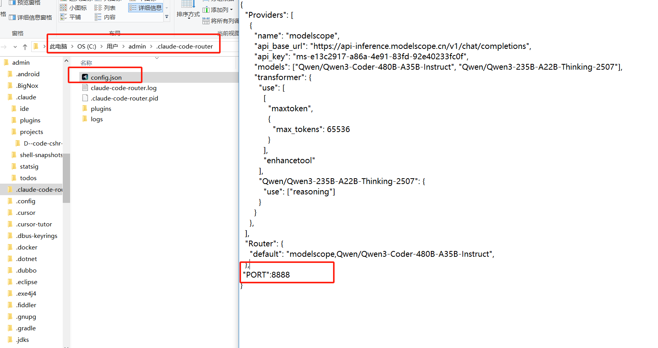The image size is (658, 348).
Task: Select admin folder in navigation tree
Action: click(21, 62)
